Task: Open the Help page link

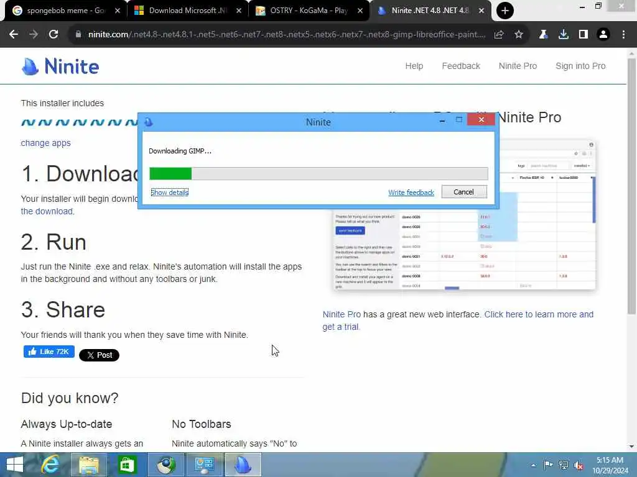Action: pyautogui.click(x=414, y=66)
